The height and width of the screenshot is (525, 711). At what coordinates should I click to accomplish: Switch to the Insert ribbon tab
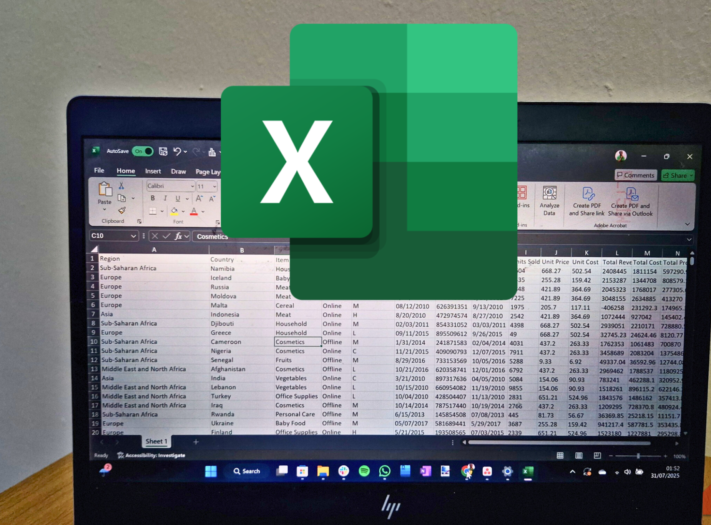point(153,171)
